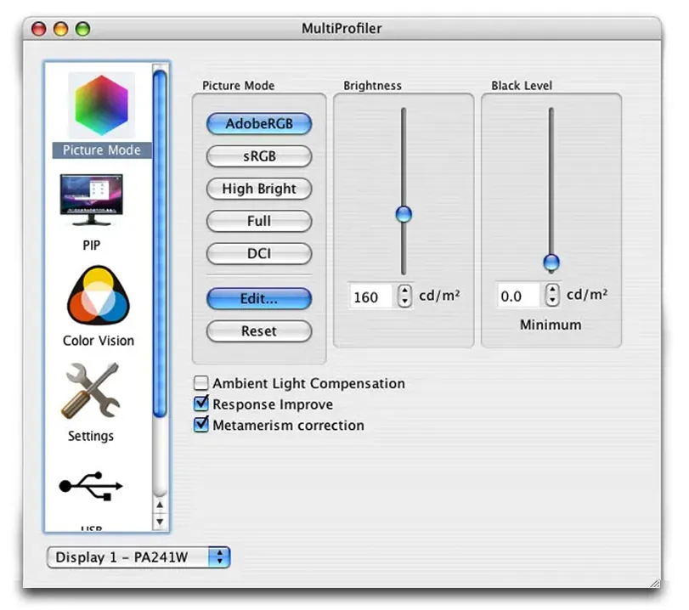Open the PIP monitor icon
Viewport: 689px width, 610px height.
pyautogui.click(x=92, y=201)
